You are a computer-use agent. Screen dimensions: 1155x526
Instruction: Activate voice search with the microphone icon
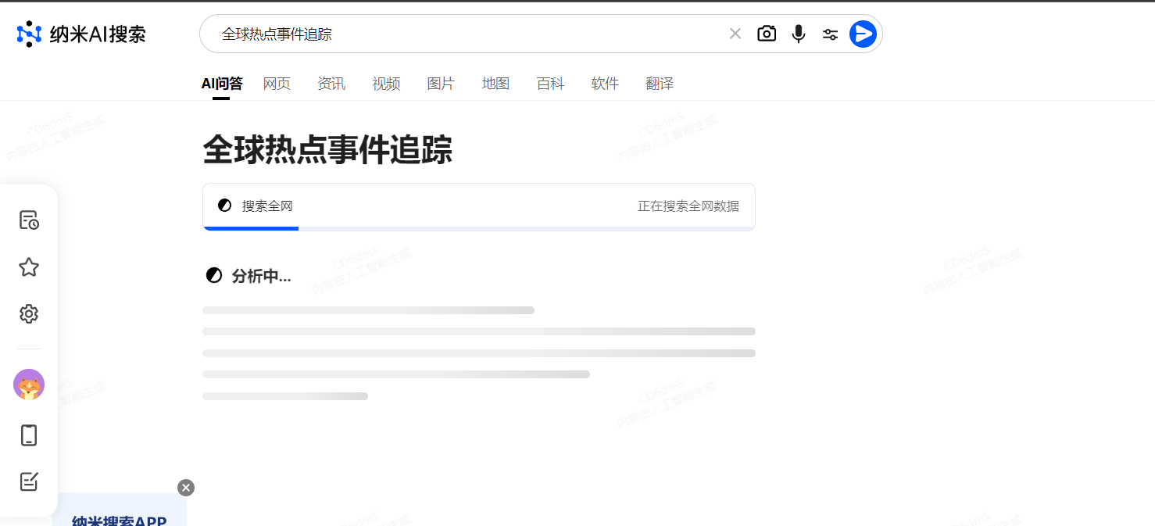click(798, 33)
